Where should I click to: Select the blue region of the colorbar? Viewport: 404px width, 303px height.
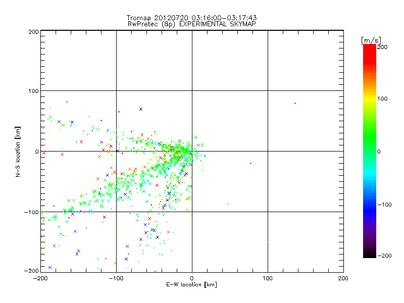click(x=369, y=205)
